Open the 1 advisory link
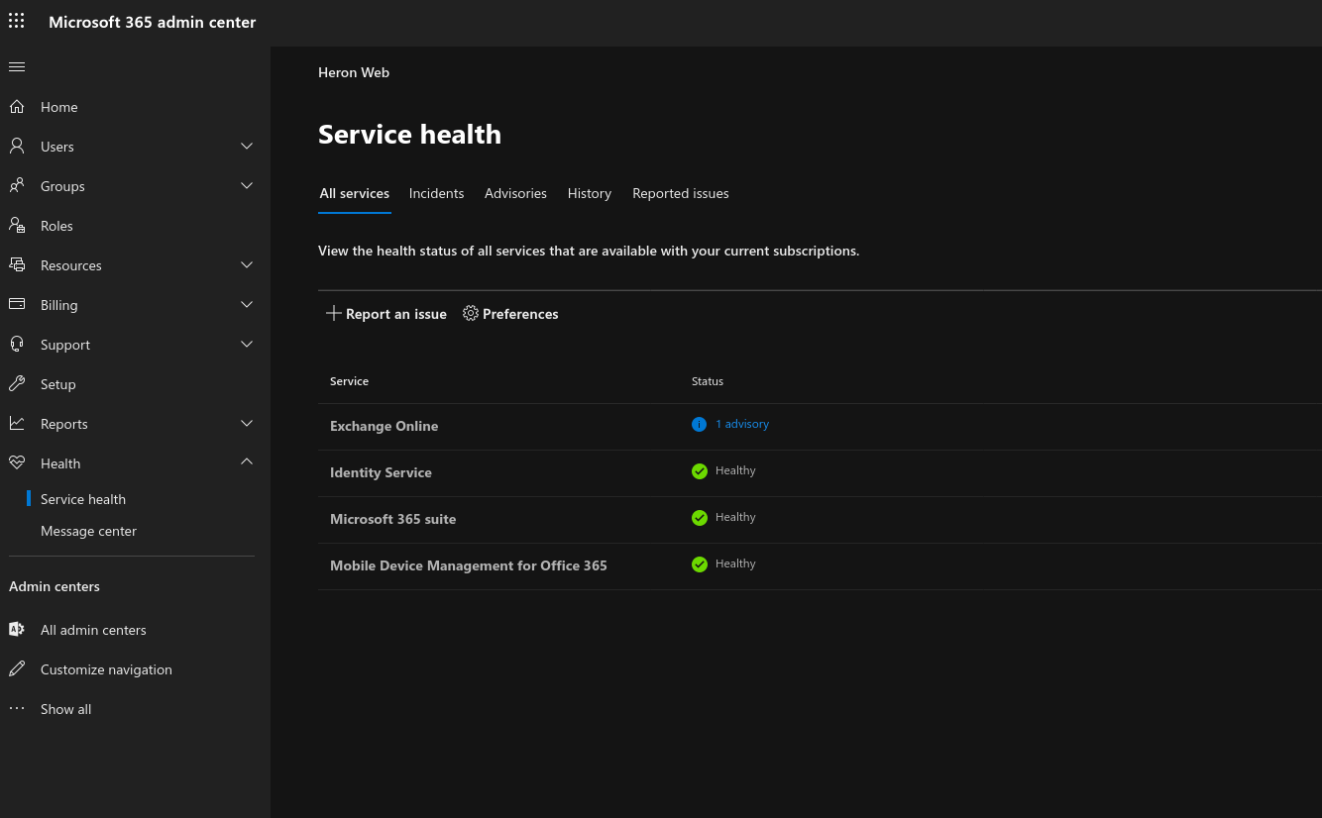Viewport: 1322px width, 818px height. 742,424
